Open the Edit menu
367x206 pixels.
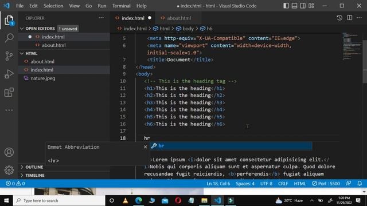click(33, 6)
